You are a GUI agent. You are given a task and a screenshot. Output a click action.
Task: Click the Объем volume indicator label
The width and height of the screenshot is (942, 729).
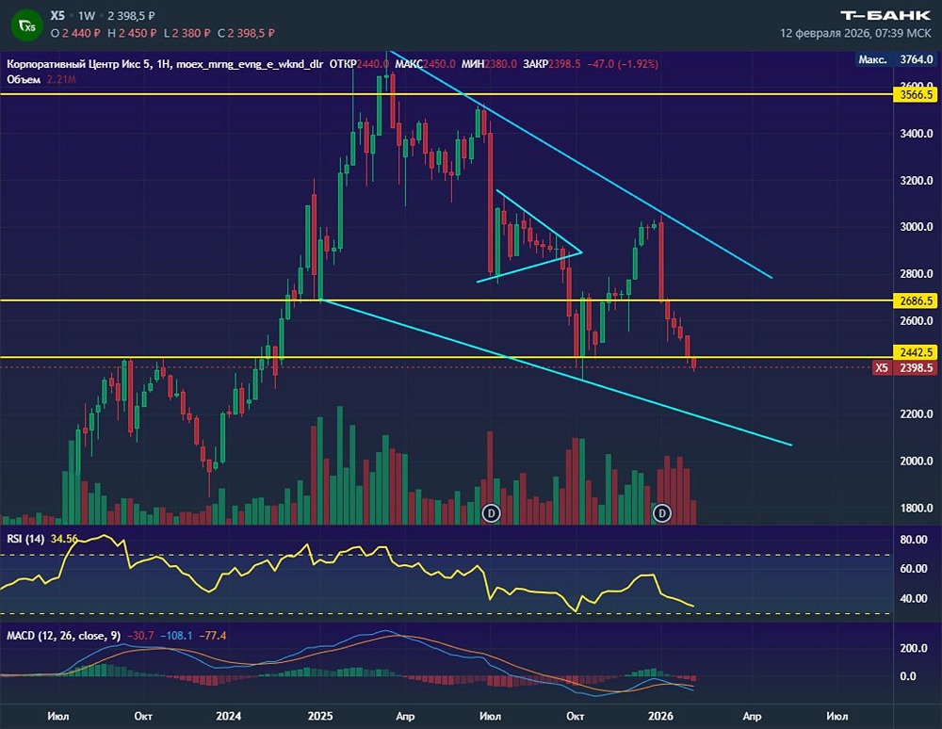(x=24, y=79)
